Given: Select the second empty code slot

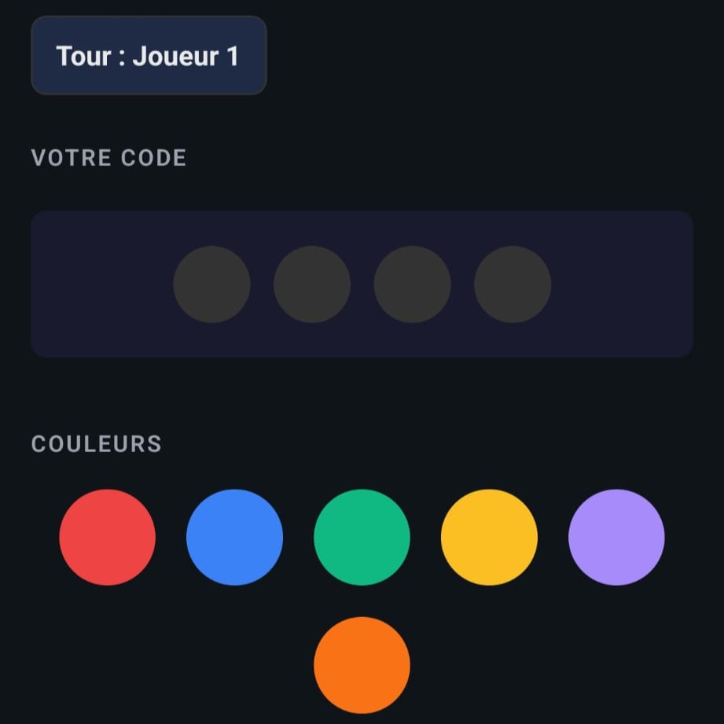Looking at the screenshot, I should (312, 284).
